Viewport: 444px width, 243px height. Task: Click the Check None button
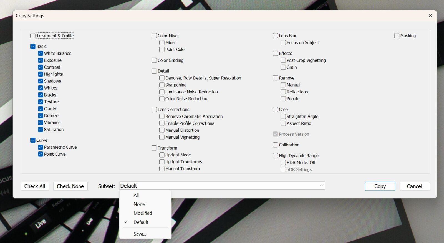pyautogui.click(x=70, y=186)
